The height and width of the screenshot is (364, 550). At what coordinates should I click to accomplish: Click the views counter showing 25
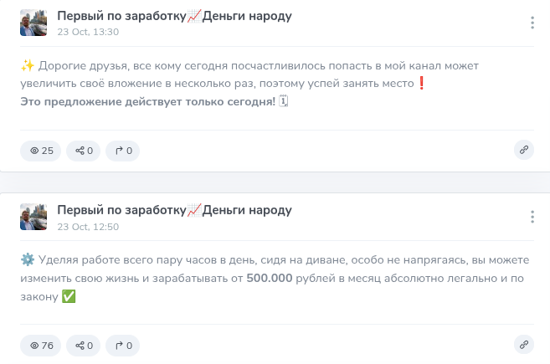41,151
